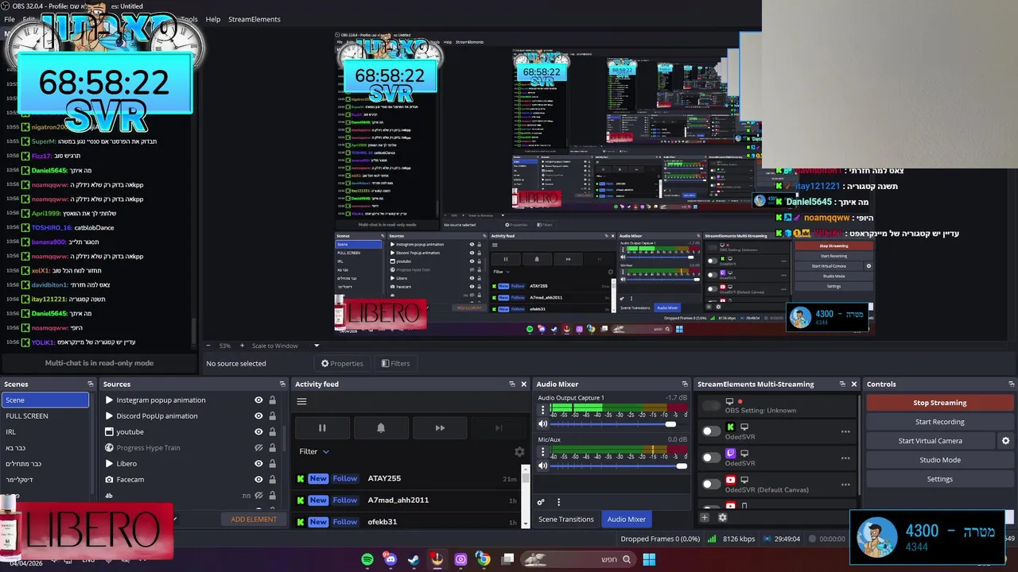Viewport: 1018px width, 572px height.
Task: Hide the Libero source
Action: point(258,463)
